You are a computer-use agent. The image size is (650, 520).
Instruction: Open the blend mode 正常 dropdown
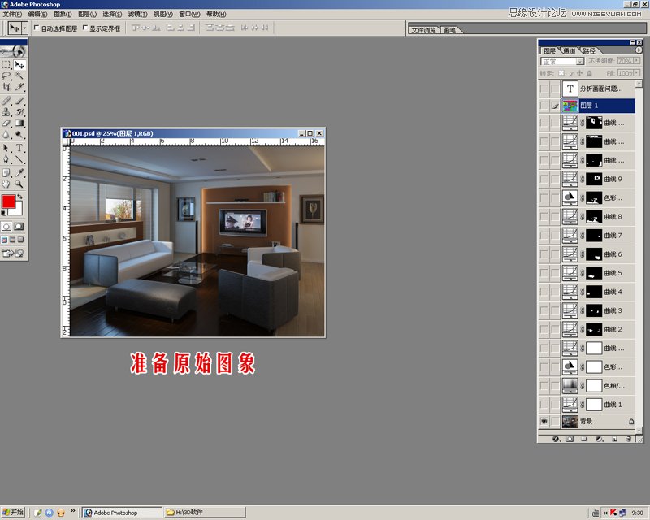(x=562, y=62)
